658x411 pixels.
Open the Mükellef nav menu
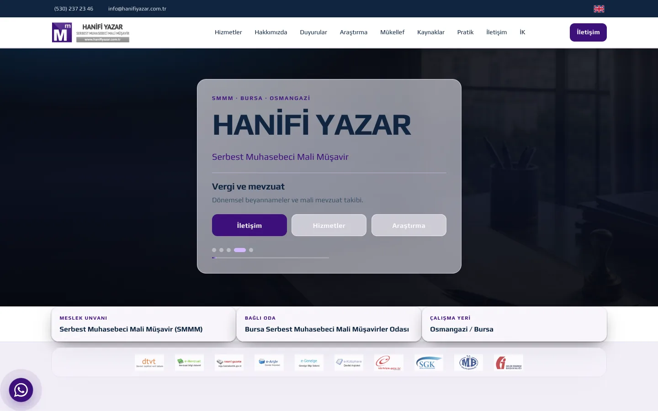coord(393,32)
